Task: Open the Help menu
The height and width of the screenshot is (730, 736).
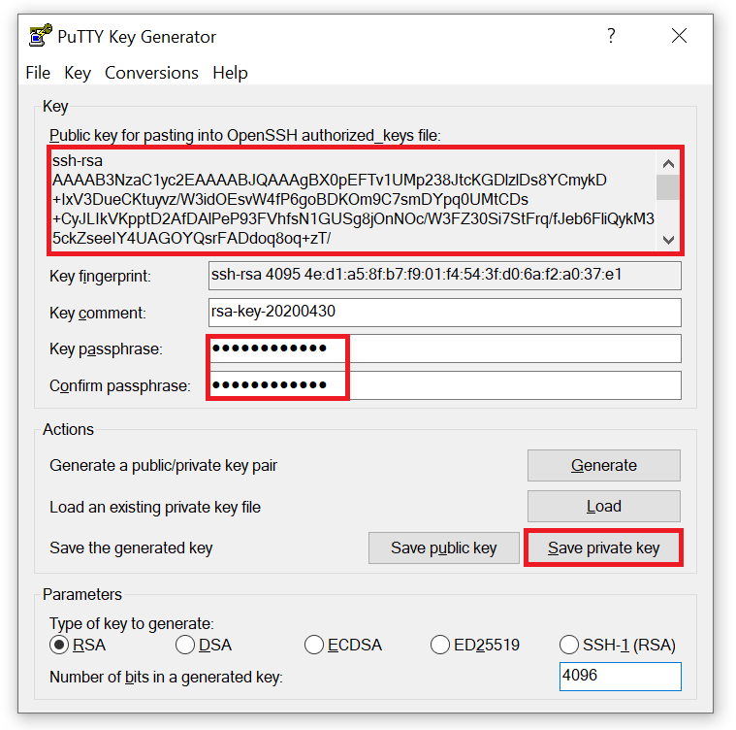Action: (230, 73)
